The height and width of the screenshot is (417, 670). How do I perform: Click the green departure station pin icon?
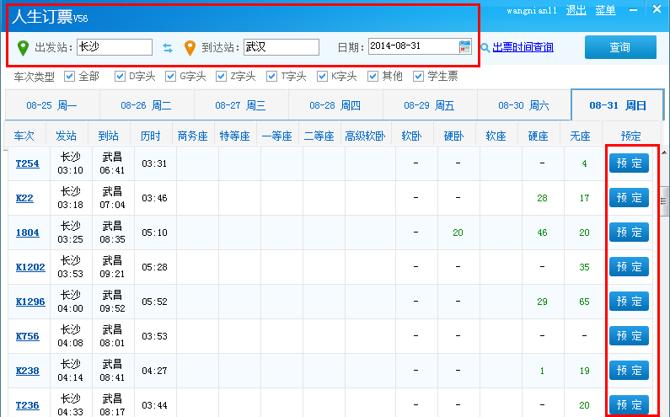click(x=23, y=47)
